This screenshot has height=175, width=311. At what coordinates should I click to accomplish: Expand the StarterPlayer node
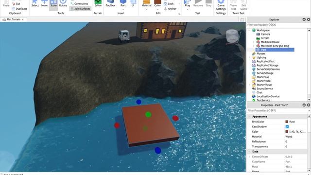249,85
